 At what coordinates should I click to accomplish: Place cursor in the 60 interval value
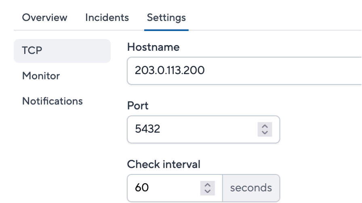[142, 188]
